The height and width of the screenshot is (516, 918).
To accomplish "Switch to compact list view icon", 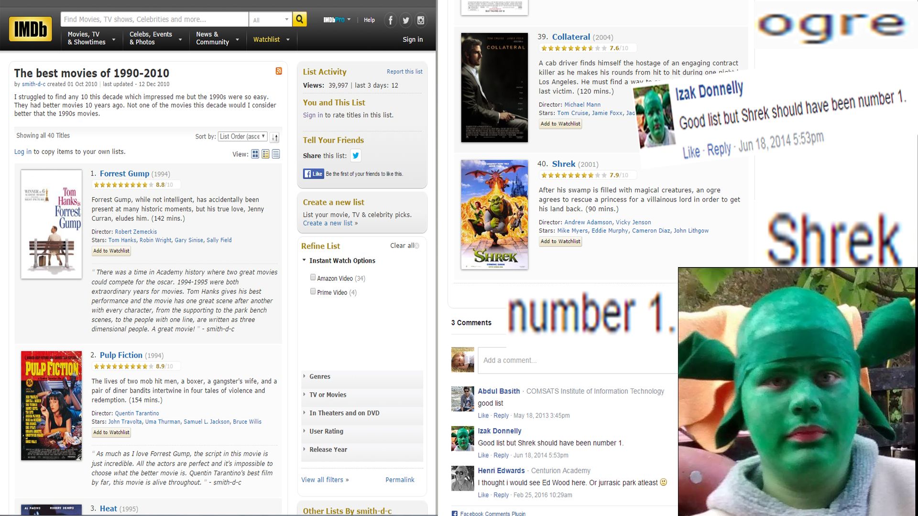I will coord(276,154).
